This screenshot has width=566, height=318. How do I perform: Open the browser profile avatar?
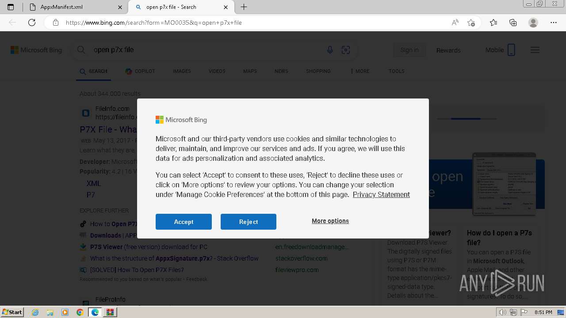533,23
